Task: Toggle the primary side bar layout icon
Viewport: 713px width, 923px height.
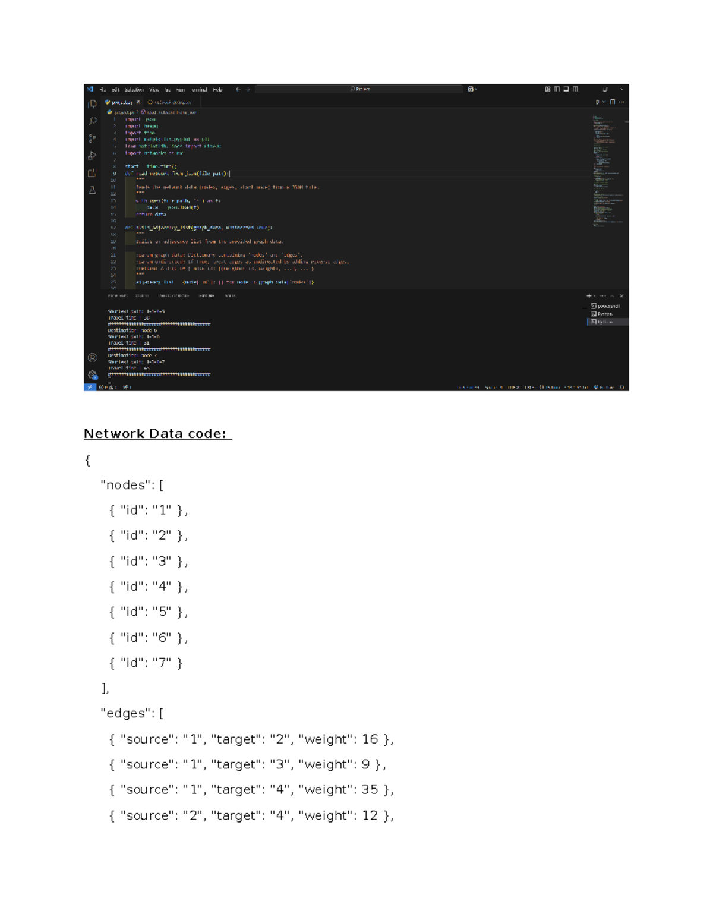Action: (557, 89)
